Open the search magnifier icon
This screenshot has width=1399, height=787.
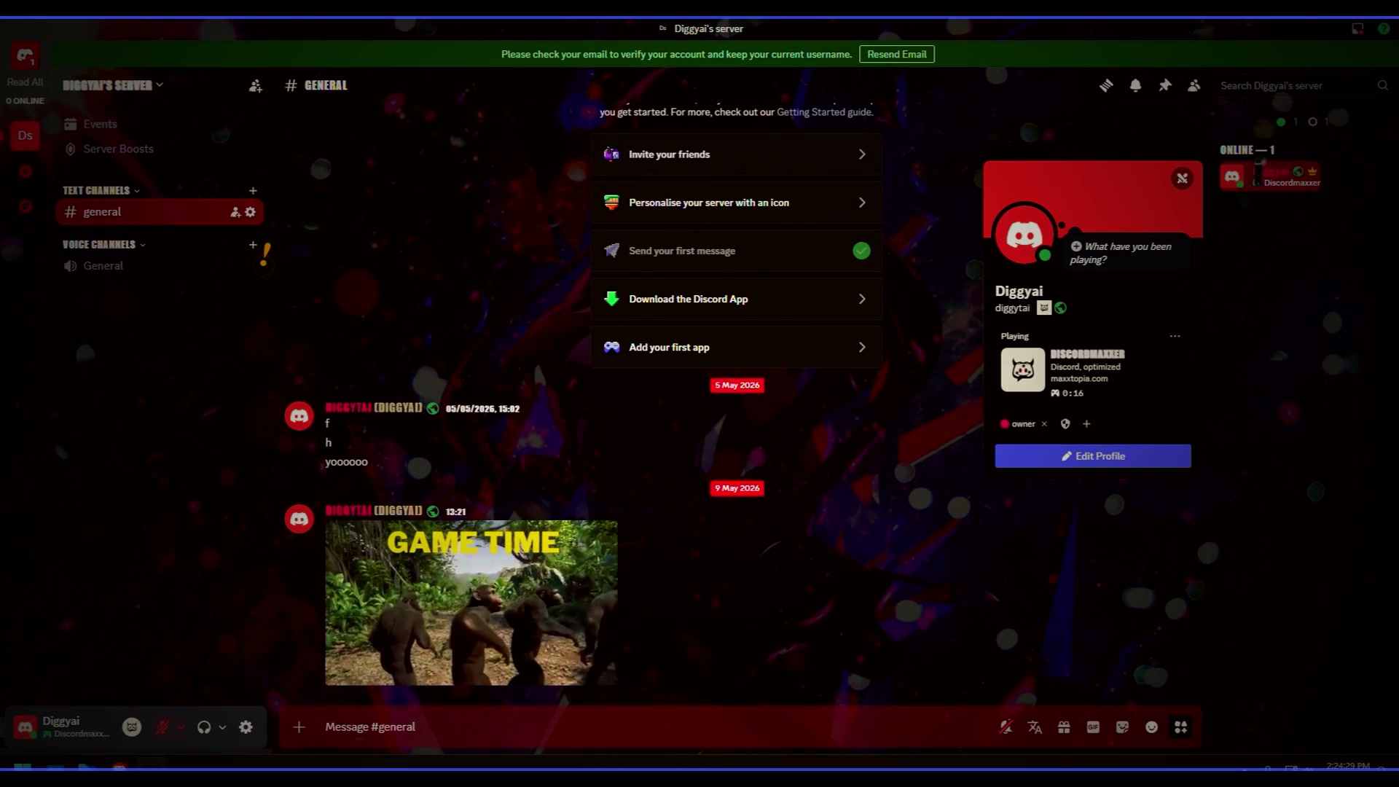pyautogui.click(x=1382, y=86)
